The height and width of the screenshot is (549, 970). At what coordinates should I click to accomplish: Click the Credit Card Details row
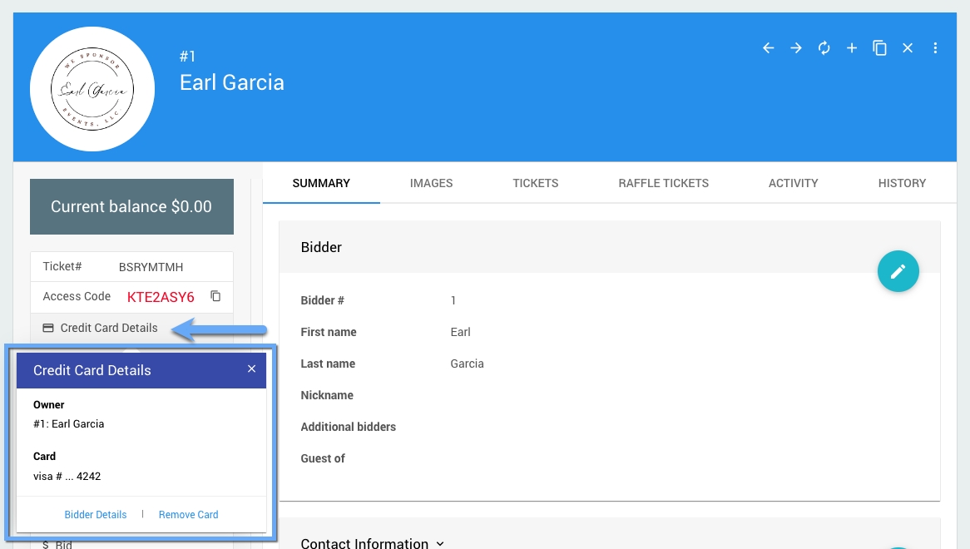coord(108,328)
